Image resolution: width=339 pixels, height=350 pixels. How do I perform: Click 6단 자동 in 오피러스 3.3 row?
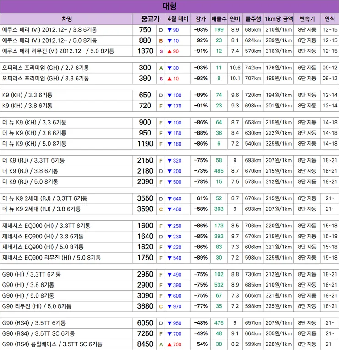(307, 79)
